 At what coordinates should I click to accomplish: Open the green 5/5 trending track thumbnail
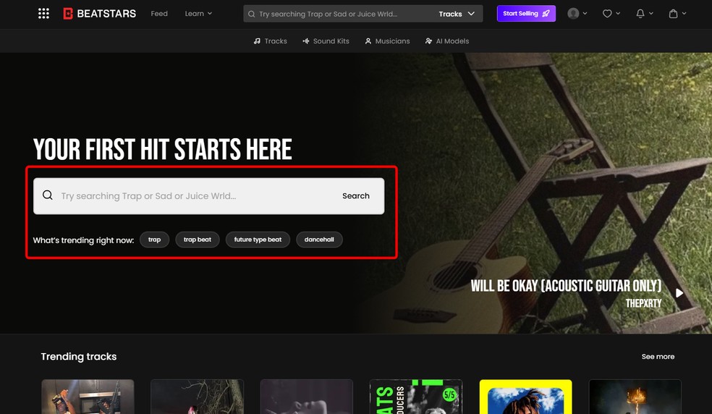coord(416,397)
